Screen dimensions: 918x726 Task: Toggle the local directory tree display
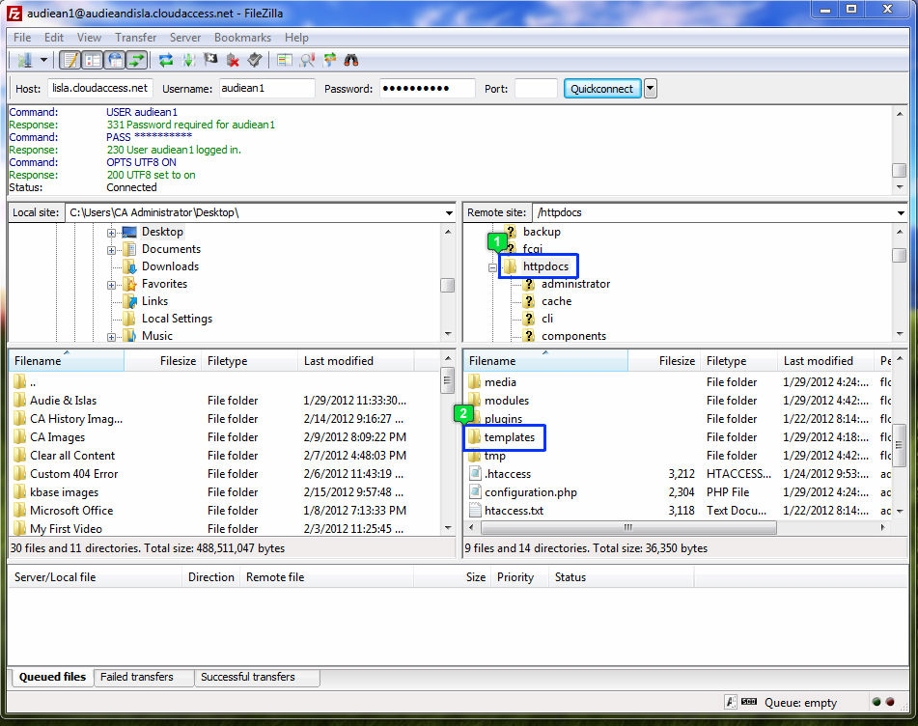pos(93,60)
